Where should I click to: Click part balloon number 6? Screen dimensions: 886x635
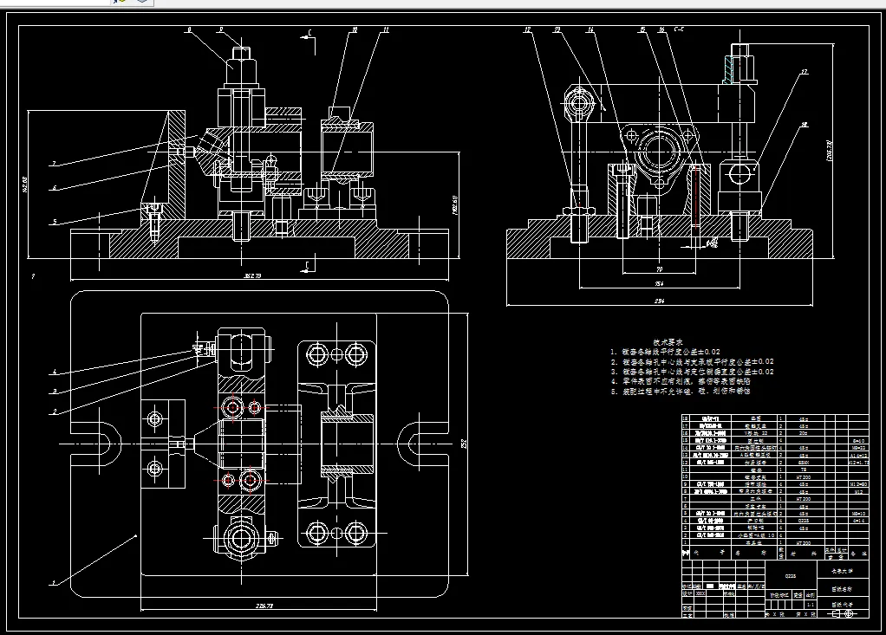[55, 188]
